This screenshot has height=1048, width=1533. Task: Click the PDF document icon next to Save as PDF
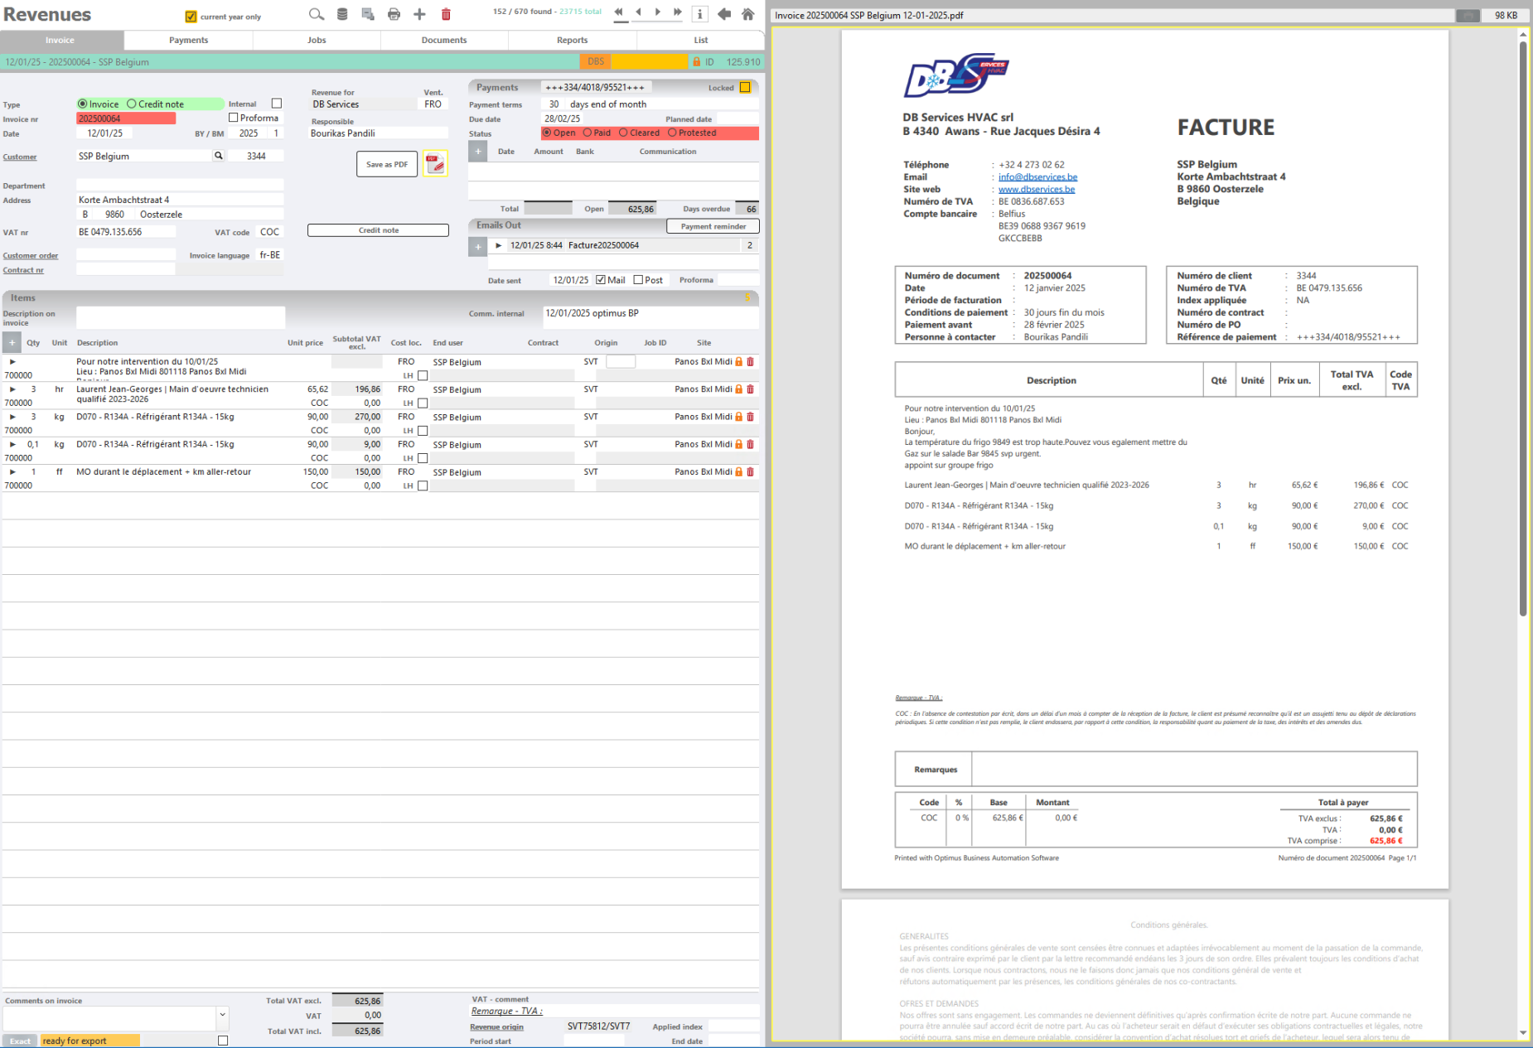[435, 164]
